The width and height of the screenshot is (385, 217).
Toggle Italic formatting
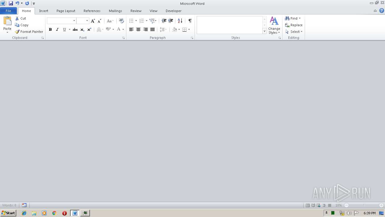(57, 30)
